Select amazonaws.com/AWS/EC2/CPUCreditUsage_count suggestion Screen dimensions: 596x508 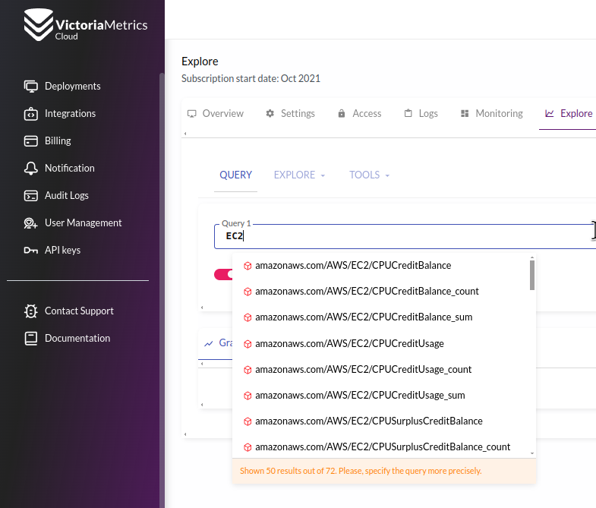click(381, 370)
